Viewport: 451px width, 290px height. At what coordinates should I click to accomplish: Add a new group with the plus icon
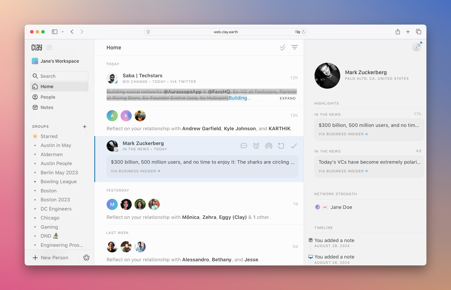[85, 127]
